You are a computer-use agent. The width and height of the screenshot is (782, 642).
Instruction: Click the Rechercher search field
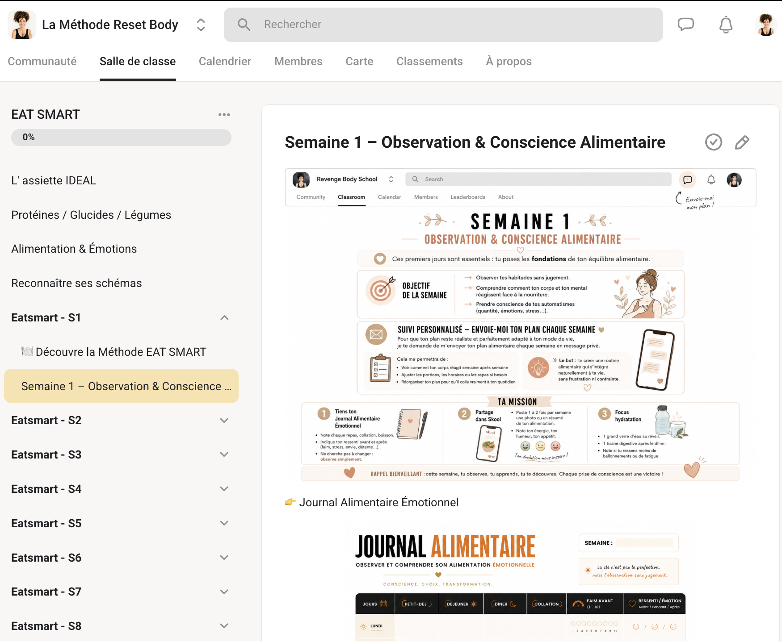click(x=443, y=25)
